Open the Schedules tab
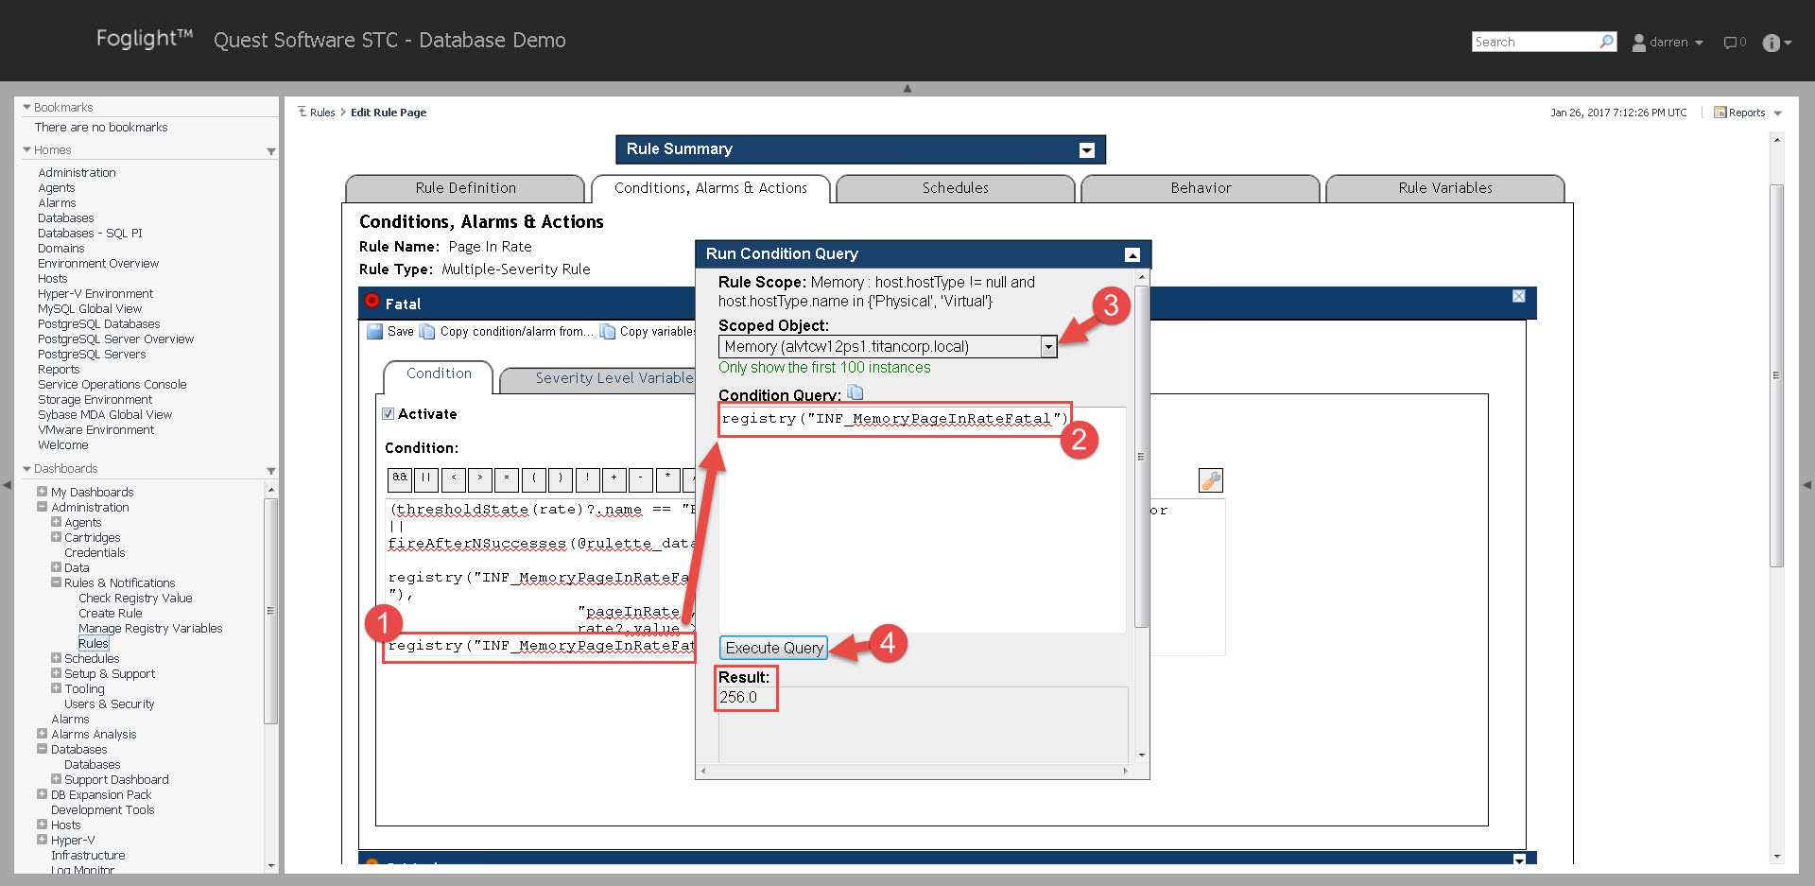The height and width of the screenshot is (886, 1815). click(955, 188)
